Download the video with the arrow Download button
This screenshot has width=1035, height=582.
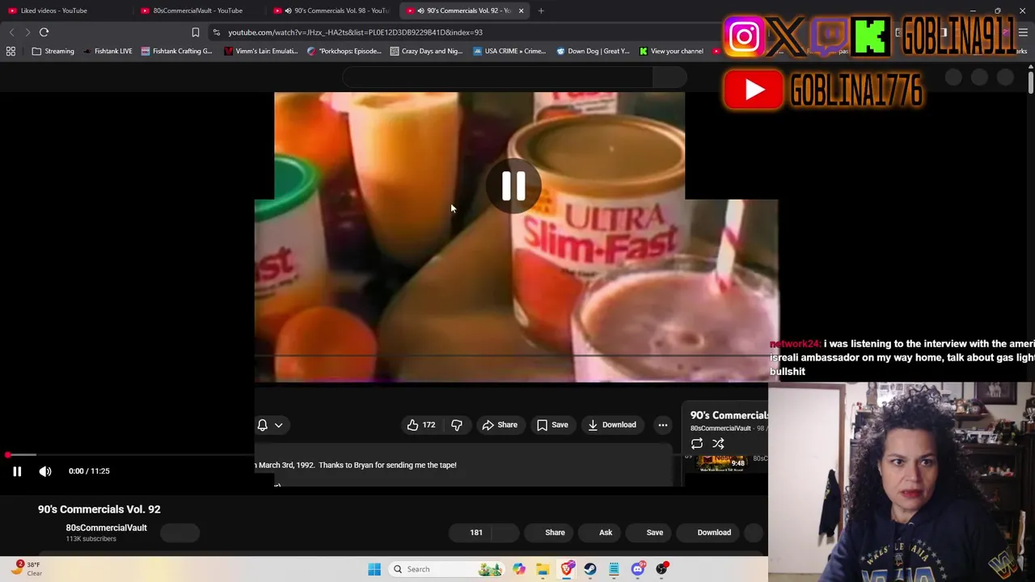612,425
